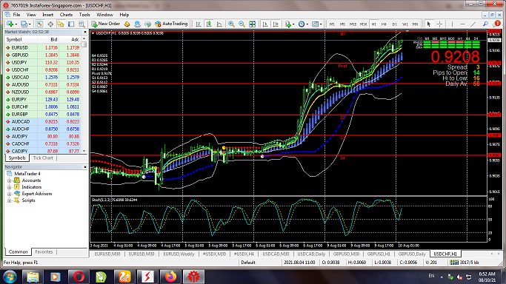Open the Charts menu

(x=66, y=15)
